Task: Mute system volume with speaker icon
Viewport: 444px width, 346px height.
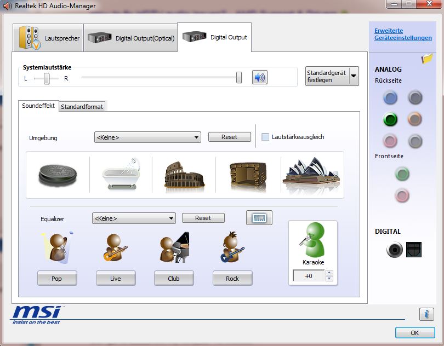Action: (x=260, y=77)
